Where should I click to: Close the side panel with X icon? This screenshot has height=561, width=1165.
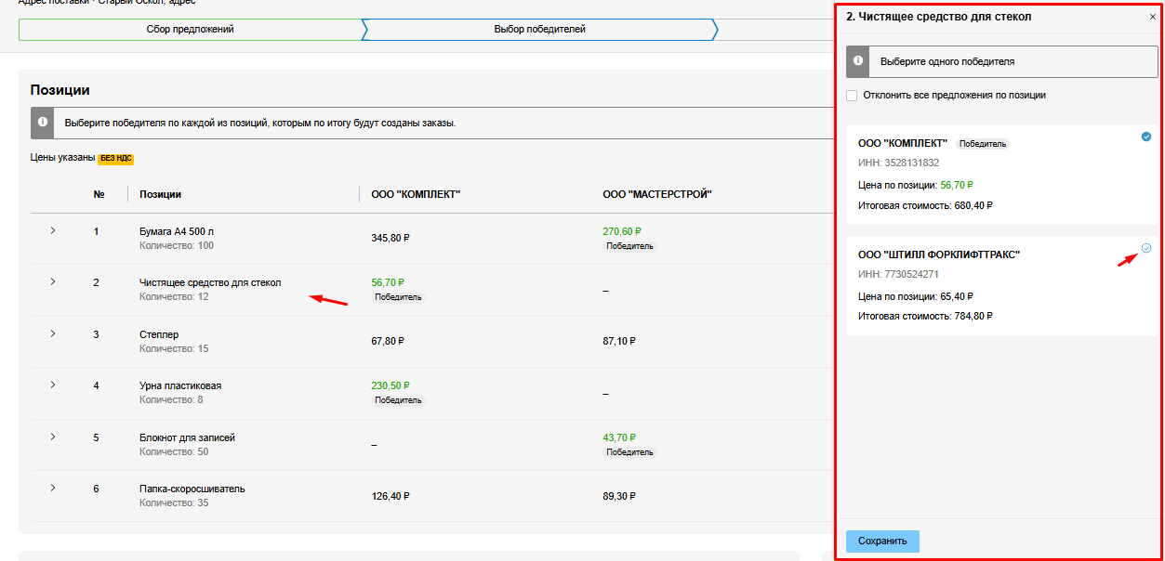[x=1153, y=18]
